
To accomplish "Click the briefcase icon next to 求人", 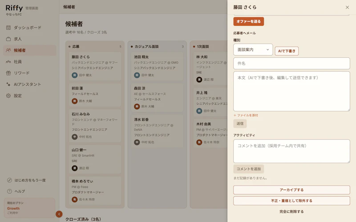I will [8, 39].
